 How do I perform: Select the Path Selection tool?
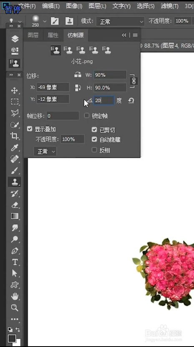[15, 274]
